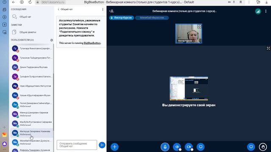Click the user list scrollbar
The width and height of the screenshot is (271, 152).
pos(53,102)
